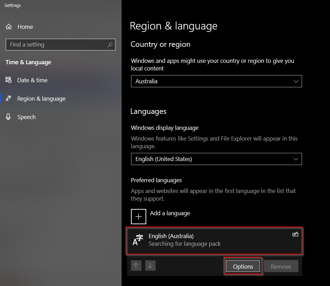The width and height of the screenshot is (330, 286).
Task: Click the Region & language page title
Action: [x=174, y=26]
